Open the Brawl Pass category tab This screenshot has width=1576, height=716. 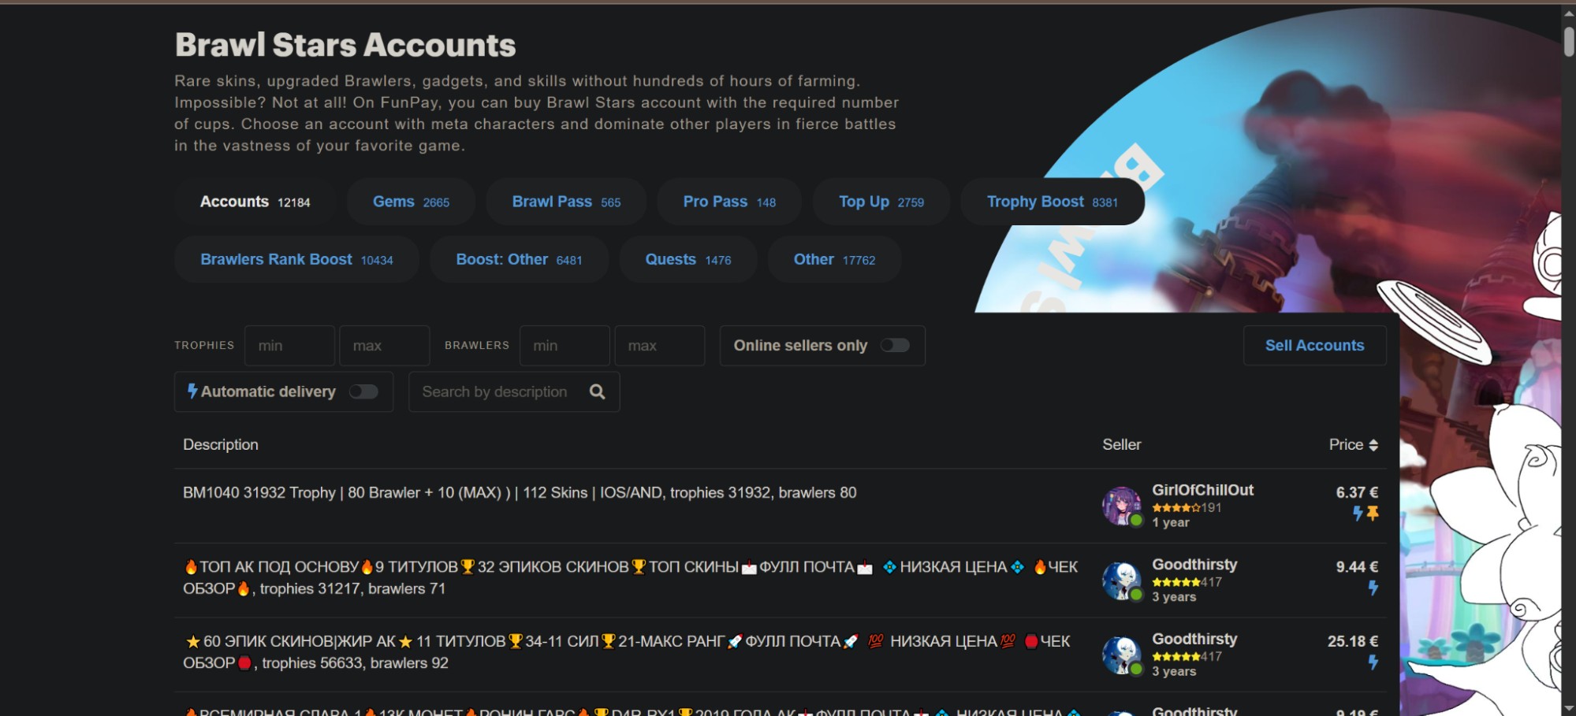coord(565,202)
